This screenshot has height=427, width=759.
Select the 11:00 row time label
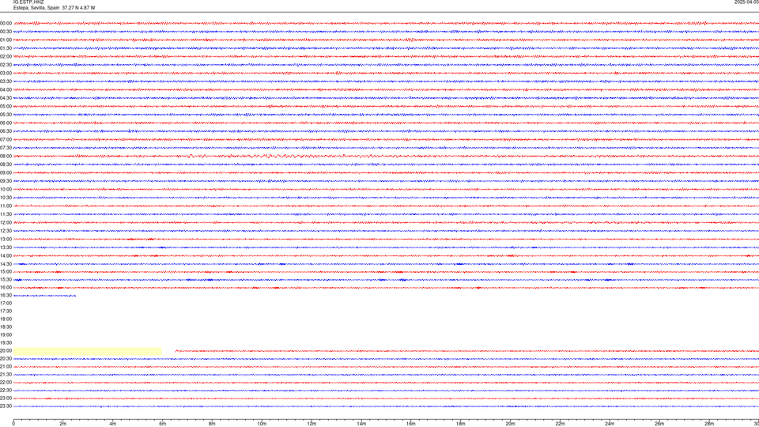(6, 206)
